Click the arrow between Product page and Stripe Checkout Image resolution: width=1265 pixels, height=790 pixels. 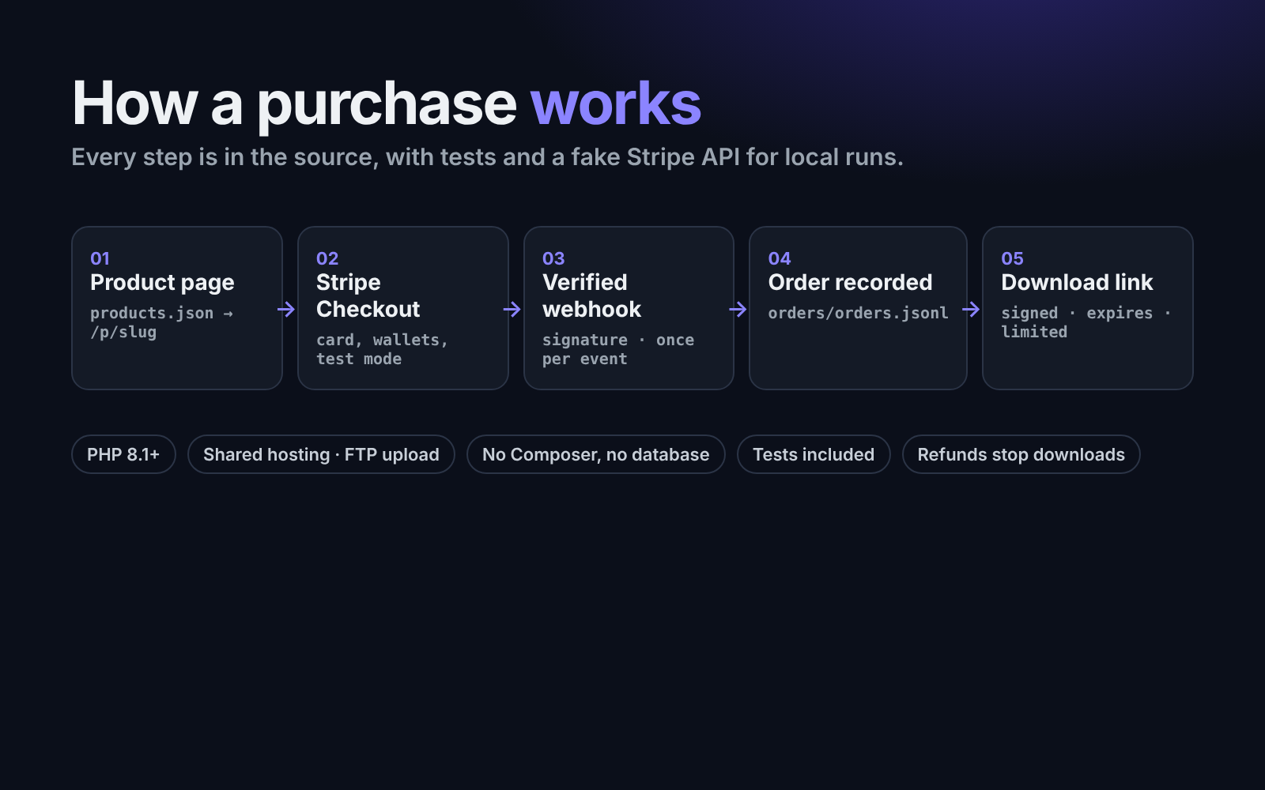coord(286,309)
